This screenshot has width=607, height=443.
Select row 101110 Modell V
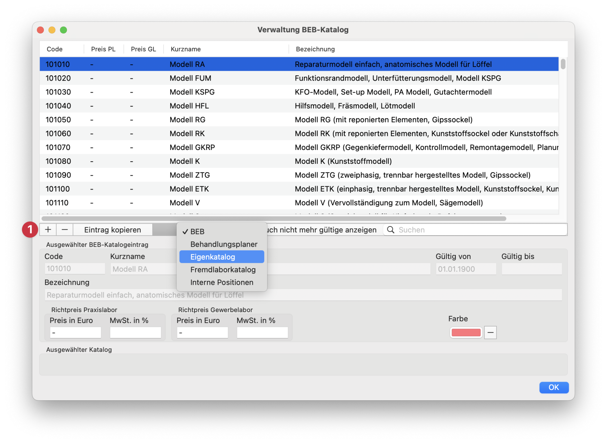point(299,203)
